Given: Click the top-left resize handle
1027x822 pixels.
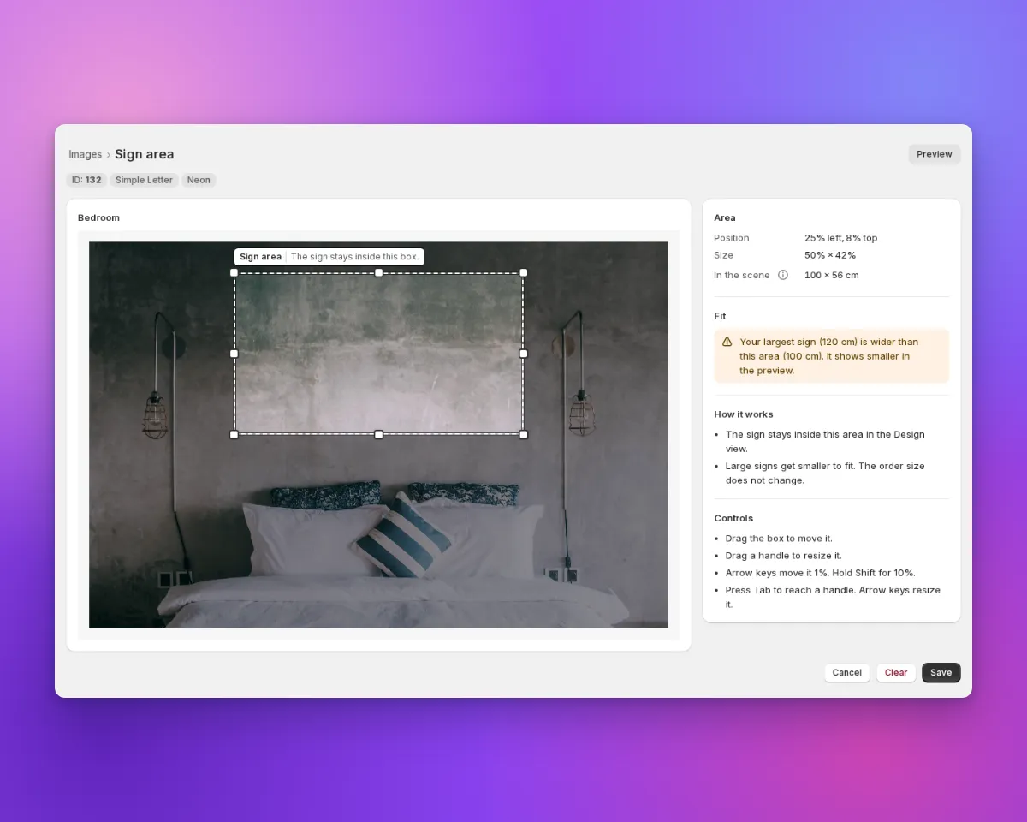Looking at the screenshot, I should click(234, 272).
